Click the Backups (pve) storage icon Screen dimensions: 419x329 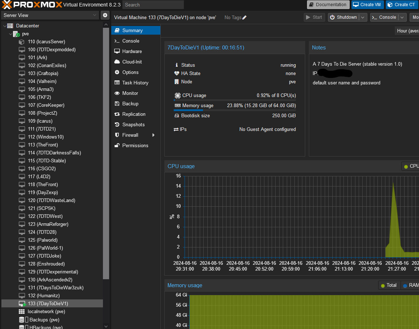pyautogui.click(x=22, y=320)
